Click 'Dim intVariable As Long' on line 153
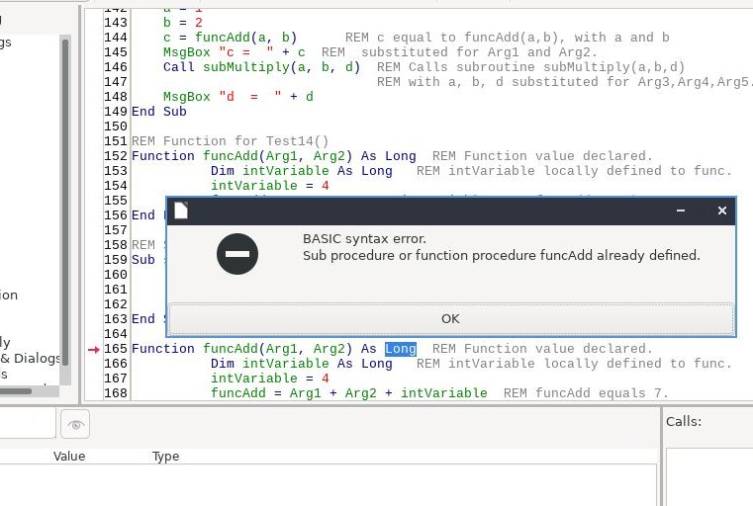This screenshot has width=753, height=506. [x=301, y=171]
